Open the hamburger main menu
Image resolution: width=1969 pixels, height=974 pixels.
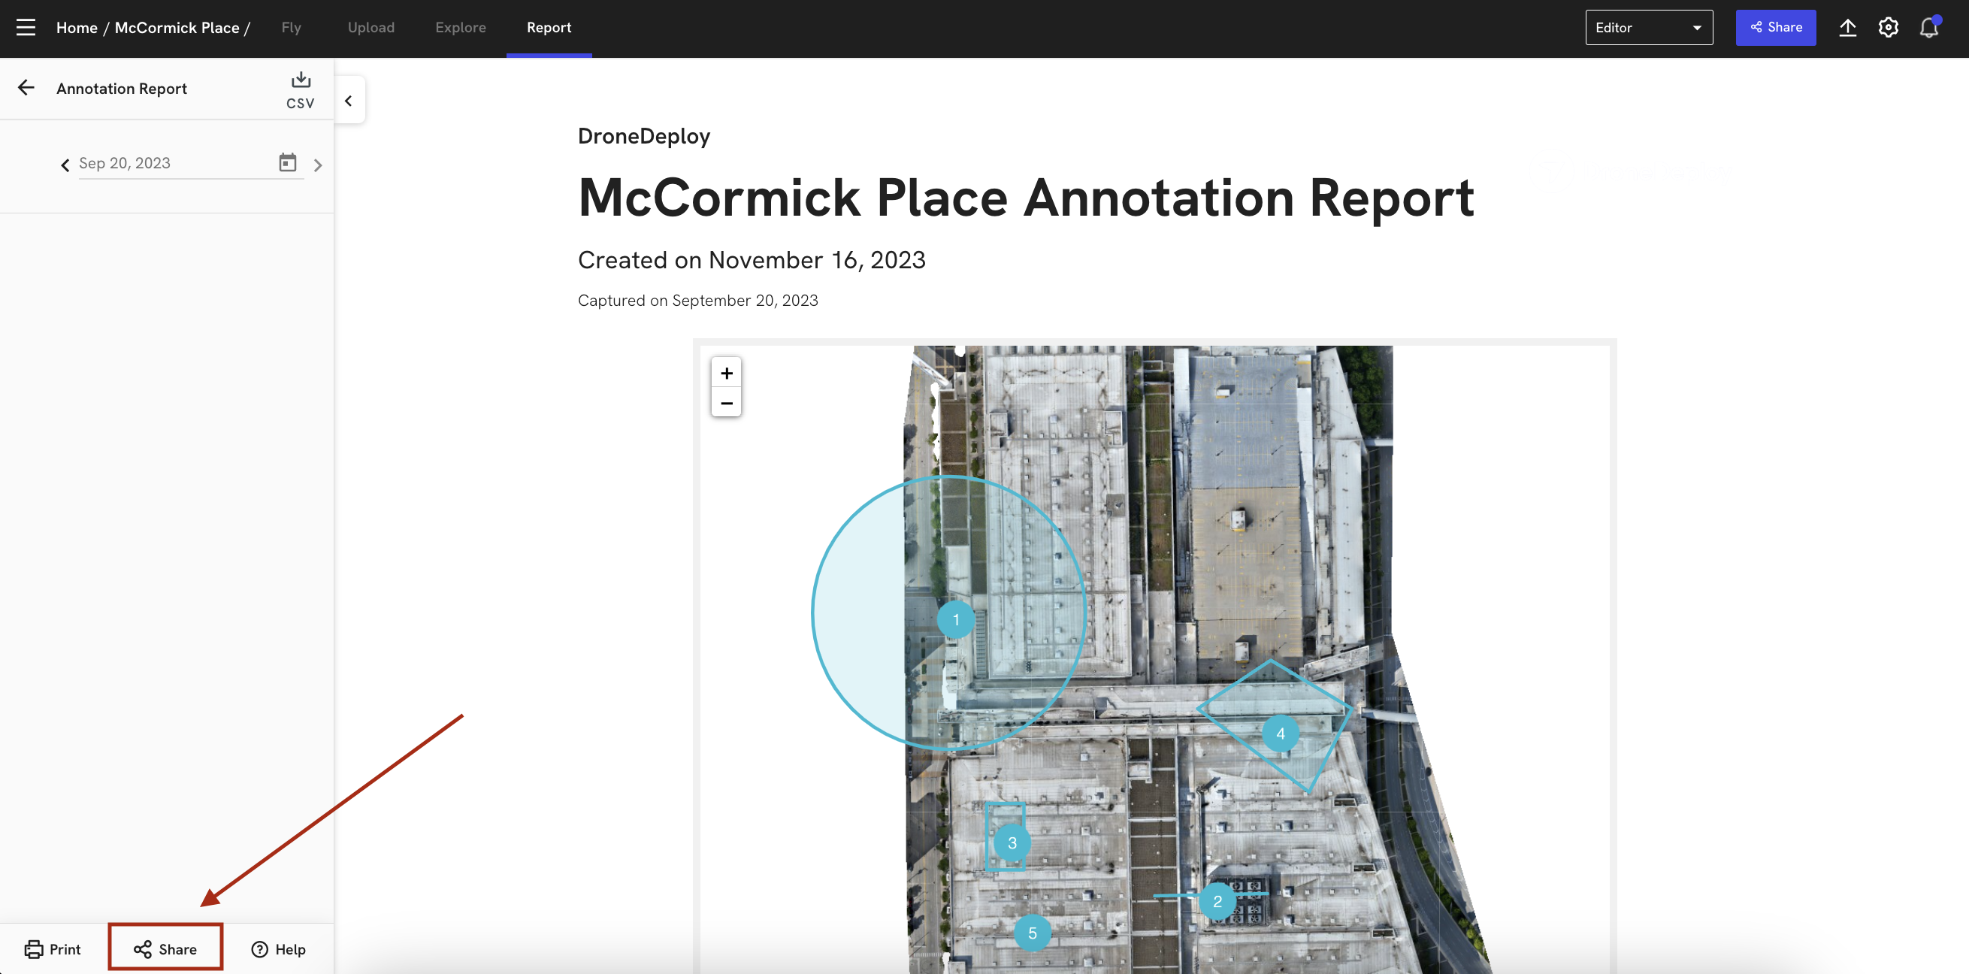click(26, 28)
